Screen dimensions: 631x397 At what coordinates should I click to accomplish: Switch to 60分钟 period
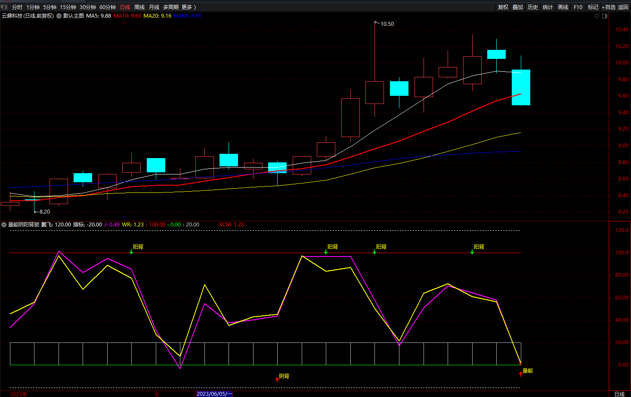coord(108,7)
